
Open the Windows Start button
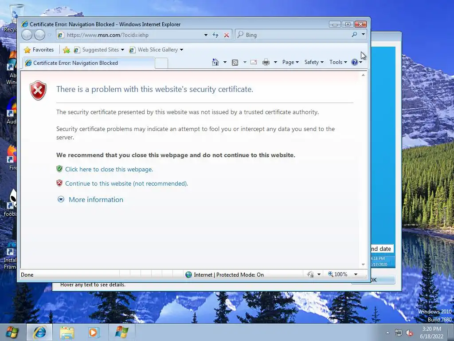click(x=12, y=332)
